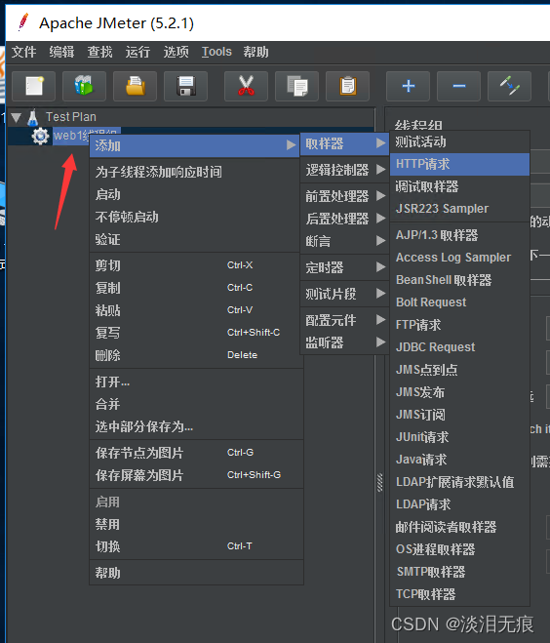Expand the 定时器 submenu
This screenshot has width=550, height=643.
pos(344,267)
